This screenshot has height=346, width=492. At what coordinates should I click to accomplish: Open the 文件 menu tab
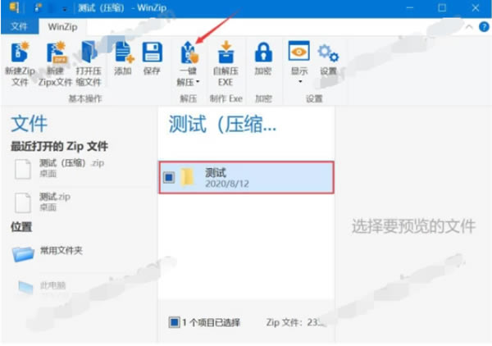click(x=19, y=26)
